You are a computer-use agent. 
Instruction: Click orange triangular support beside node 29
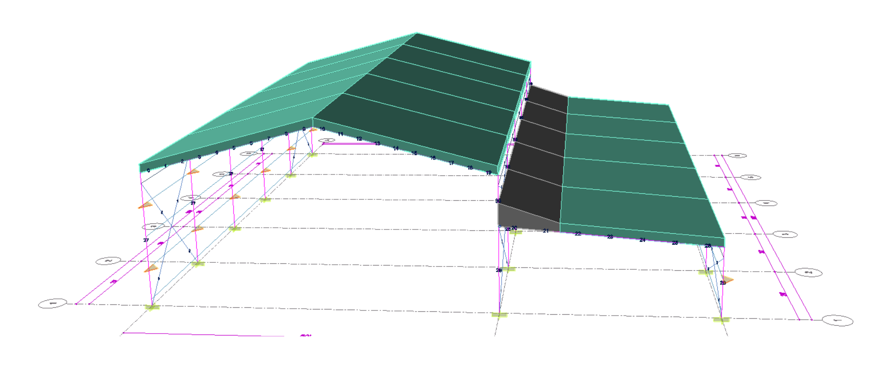point(728,279)
